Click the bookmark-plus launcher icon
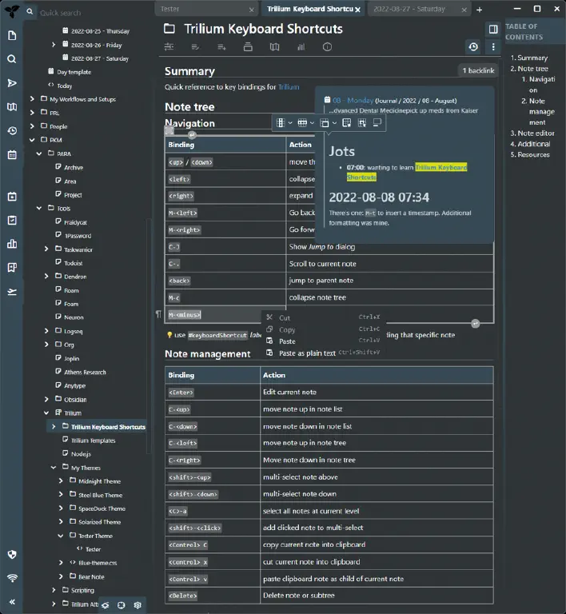The width and height of the screenshot is (566, 614). 12,268
